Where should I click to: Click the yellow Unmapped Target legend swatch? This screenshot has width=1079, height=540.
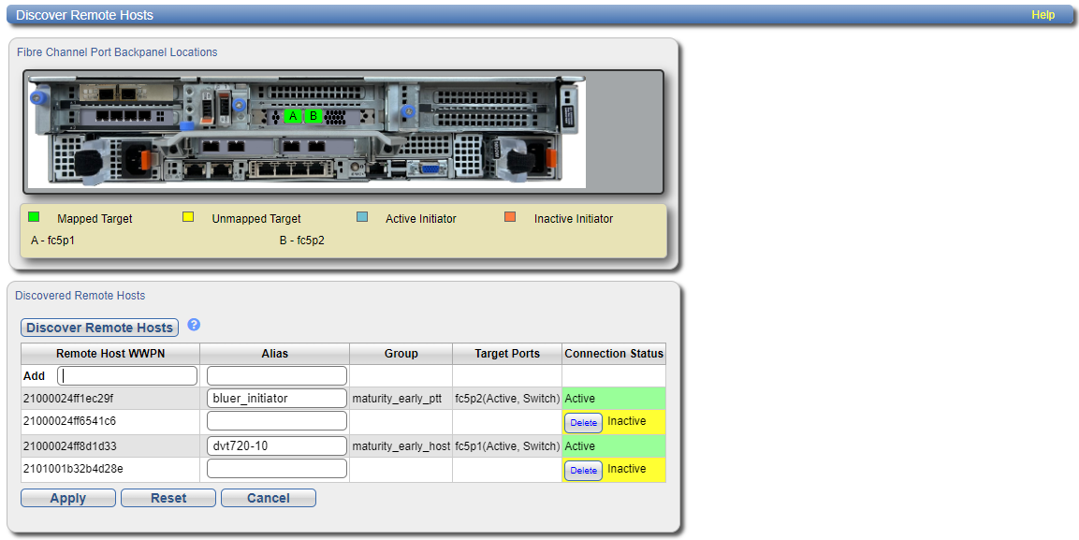[188, 217]
